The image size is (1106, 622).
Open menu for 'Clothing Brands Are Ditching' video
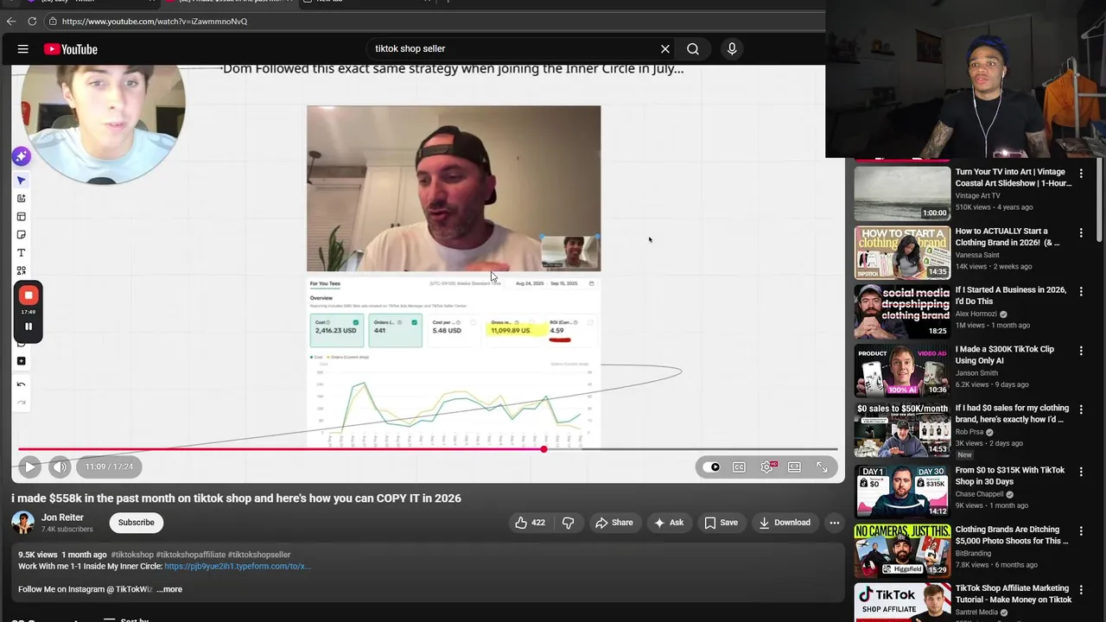tap(1081, 530)
